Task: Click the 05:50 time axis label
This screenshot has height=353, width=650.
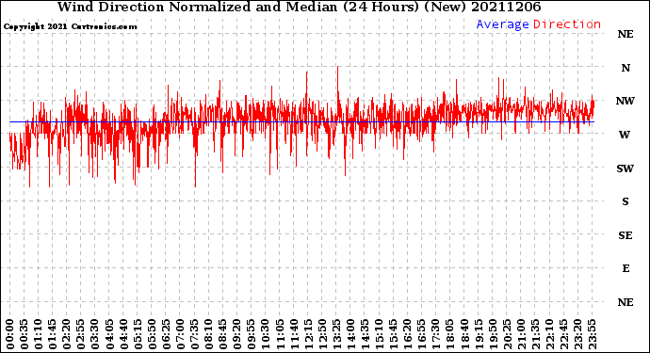Action: (x=152, y=334)
